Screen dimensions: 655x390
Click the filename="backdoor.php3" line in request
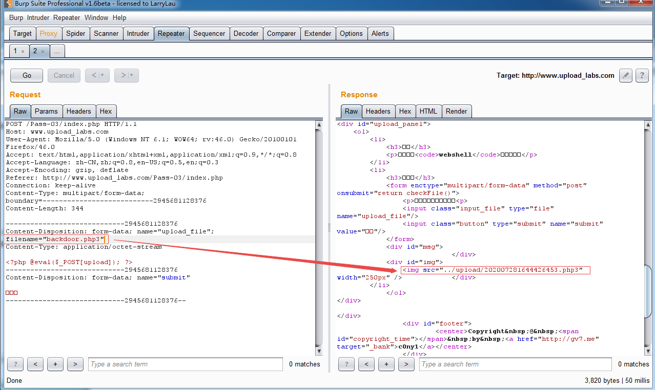point(55,239)
